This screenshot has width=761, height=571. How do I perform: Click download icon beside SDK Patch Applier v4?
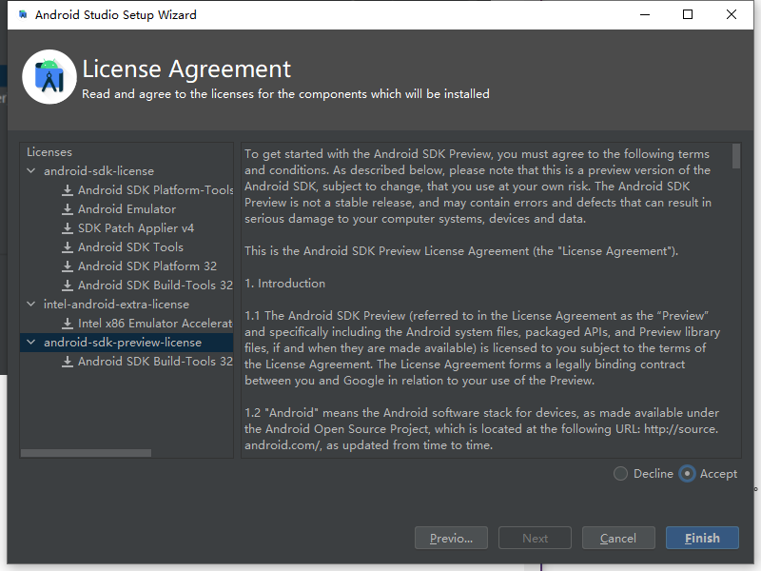tap(68, 228)
